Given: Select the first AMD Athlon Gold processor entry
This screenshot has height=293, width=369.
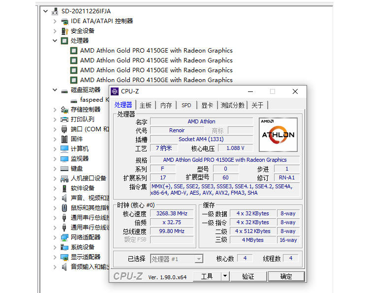Looking at the screenshot, I should tap(156, 51).
